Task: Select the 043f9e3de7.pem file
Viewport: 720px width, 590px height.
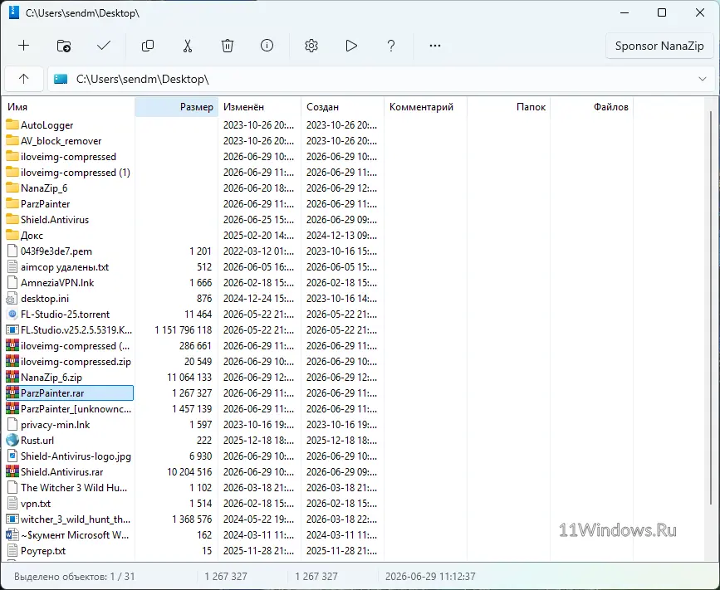Action: click(49, 251)
